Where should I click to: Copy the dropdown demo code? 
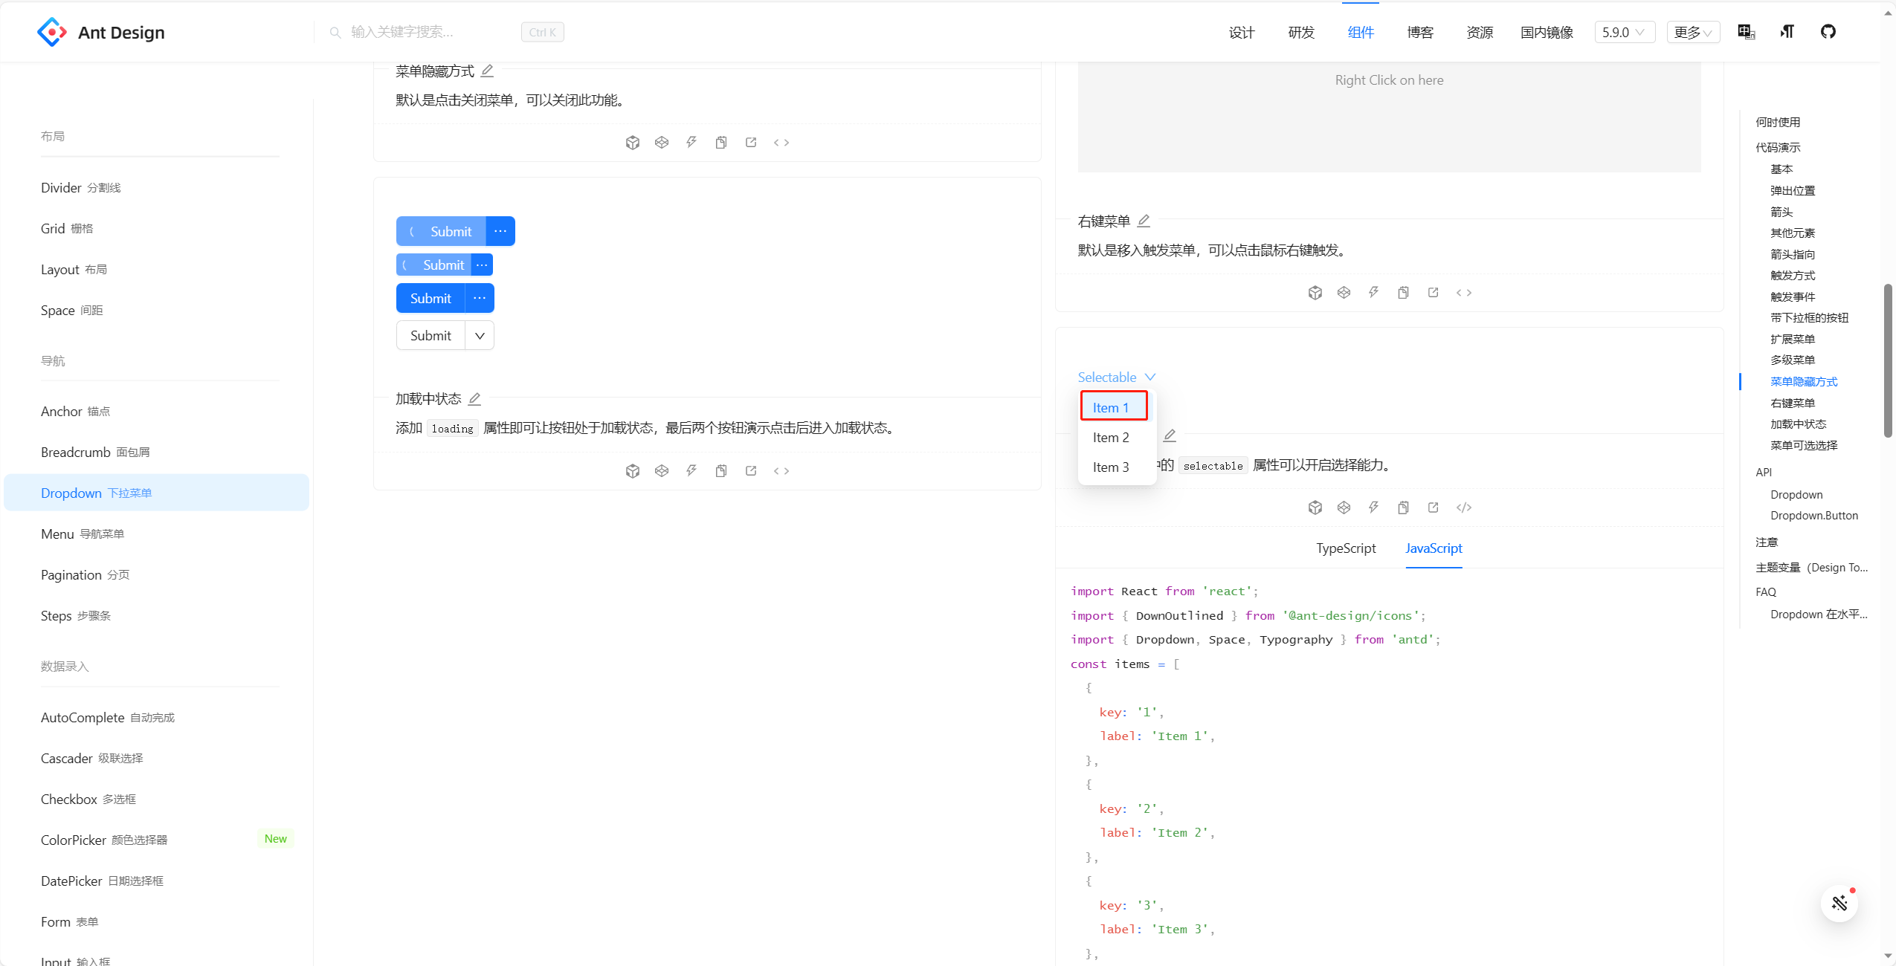(x=1403, y=507)
